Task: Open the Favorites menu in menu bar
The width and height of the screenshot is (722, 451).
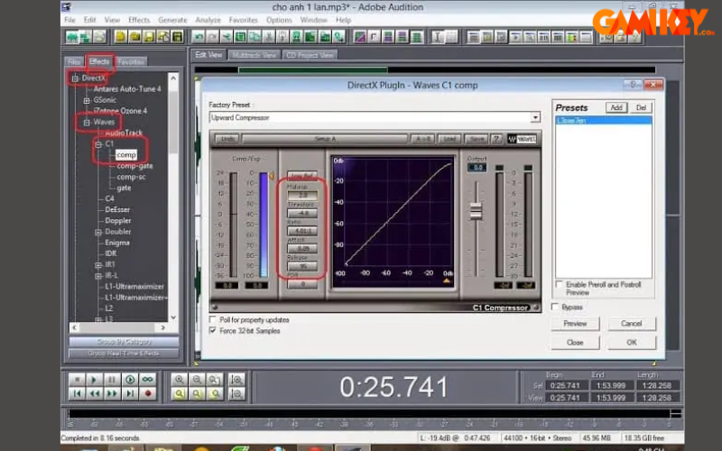Action: [243, 20]
